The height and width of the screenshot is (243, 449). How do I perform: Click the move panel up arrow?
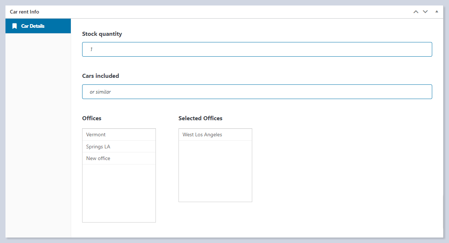(415, 12)
